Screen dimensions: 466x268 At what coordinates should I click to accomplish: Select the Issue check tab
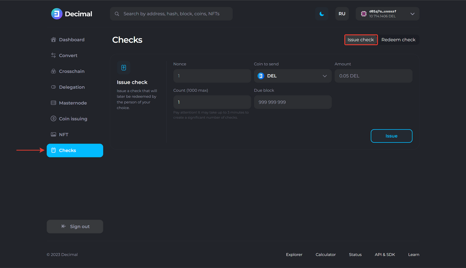coord(361,40)
